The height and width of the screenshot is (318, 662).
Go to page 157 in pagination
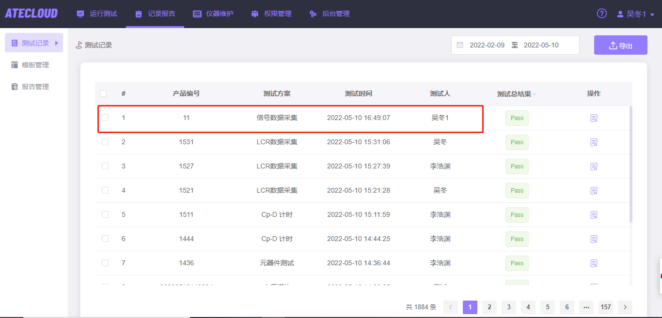point(605,307)
